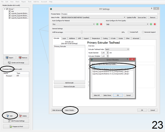
Task: Open the Select Profile dropdown
Action: tap(93, 17)
